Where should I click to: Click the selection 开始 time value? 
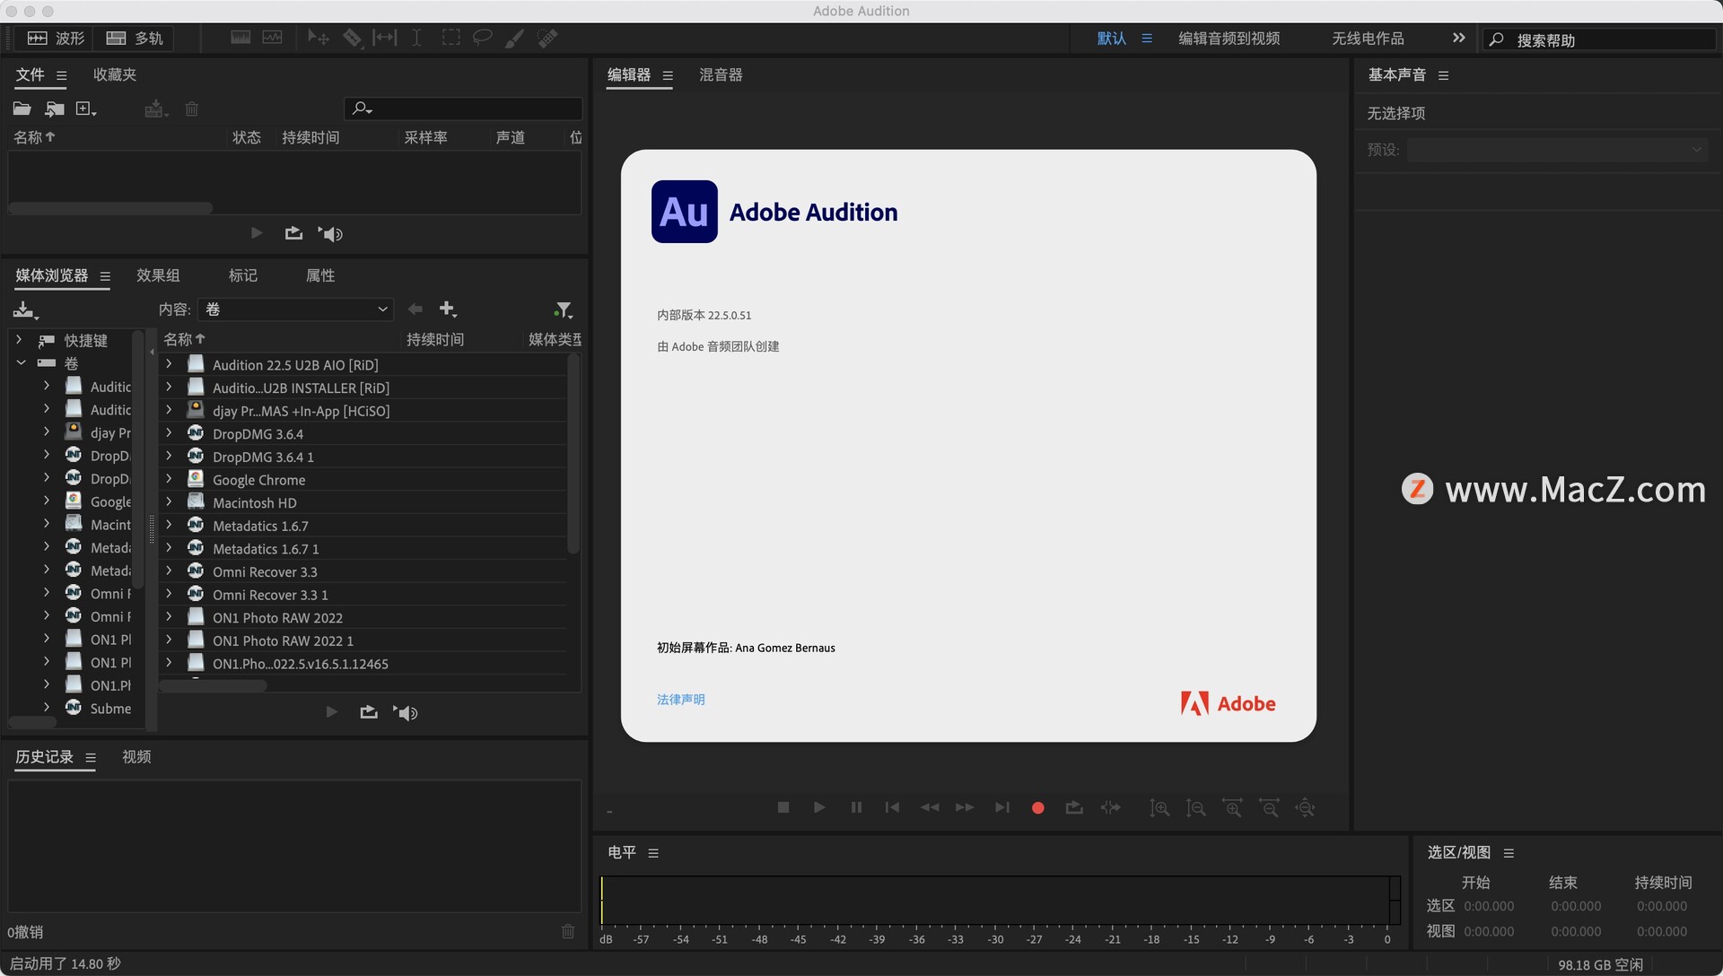[1489, 906]
